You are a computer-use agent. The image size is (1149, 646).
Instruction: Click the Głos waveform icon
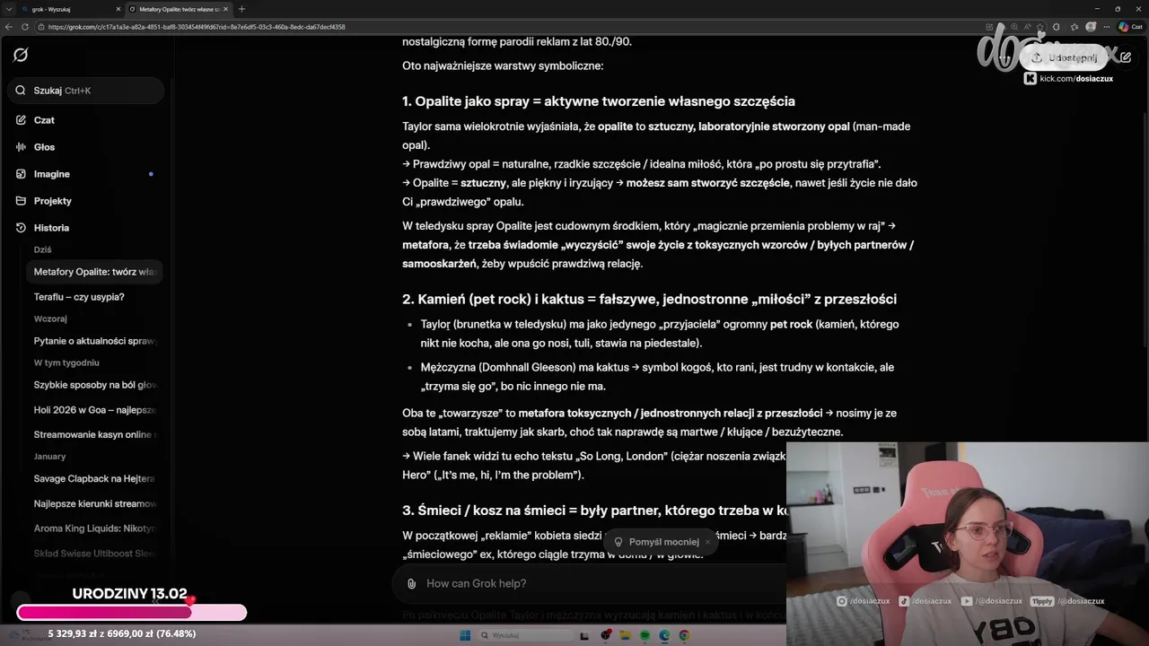pos(21,147)
